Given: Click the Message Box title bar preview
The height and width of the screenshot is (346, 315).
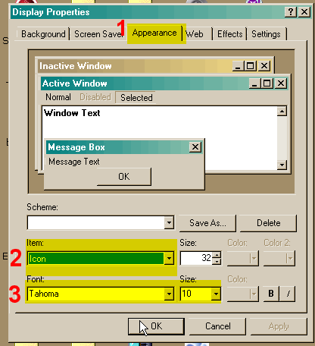Looking at the screenshot, I should 123,147.
